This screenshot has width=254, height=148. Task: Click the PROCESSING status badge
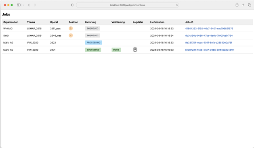tap(93, 42)
